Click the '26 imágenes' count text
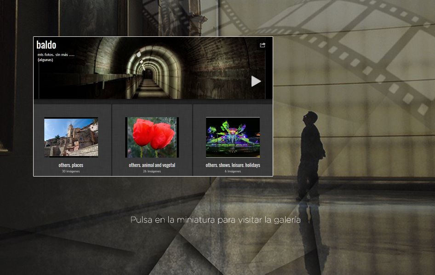435x275 pixels. point(152,171)
